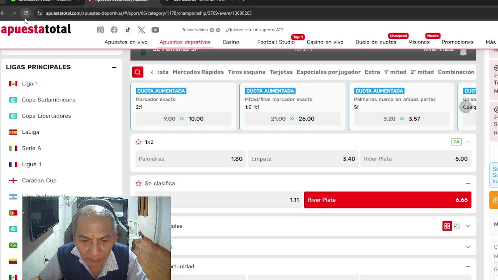Open the Casino menu item
Image resolution: width=498 pixels, height=280 pixels.
point(231,42)
